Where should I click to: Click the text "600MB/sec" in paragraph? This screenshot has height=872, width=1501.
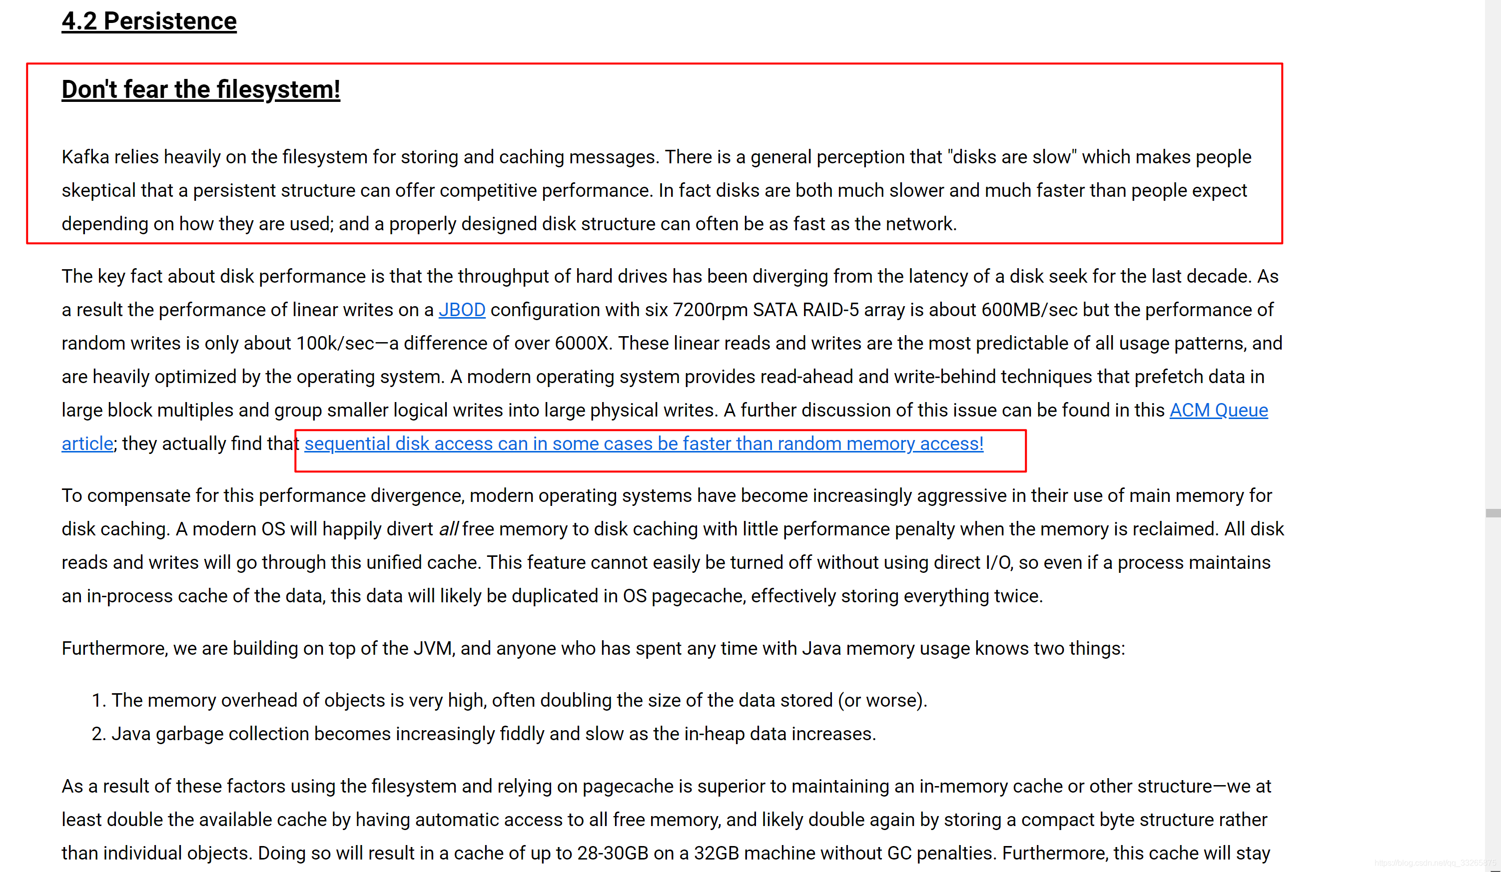pyautogui.click(x=1029, y=310)
